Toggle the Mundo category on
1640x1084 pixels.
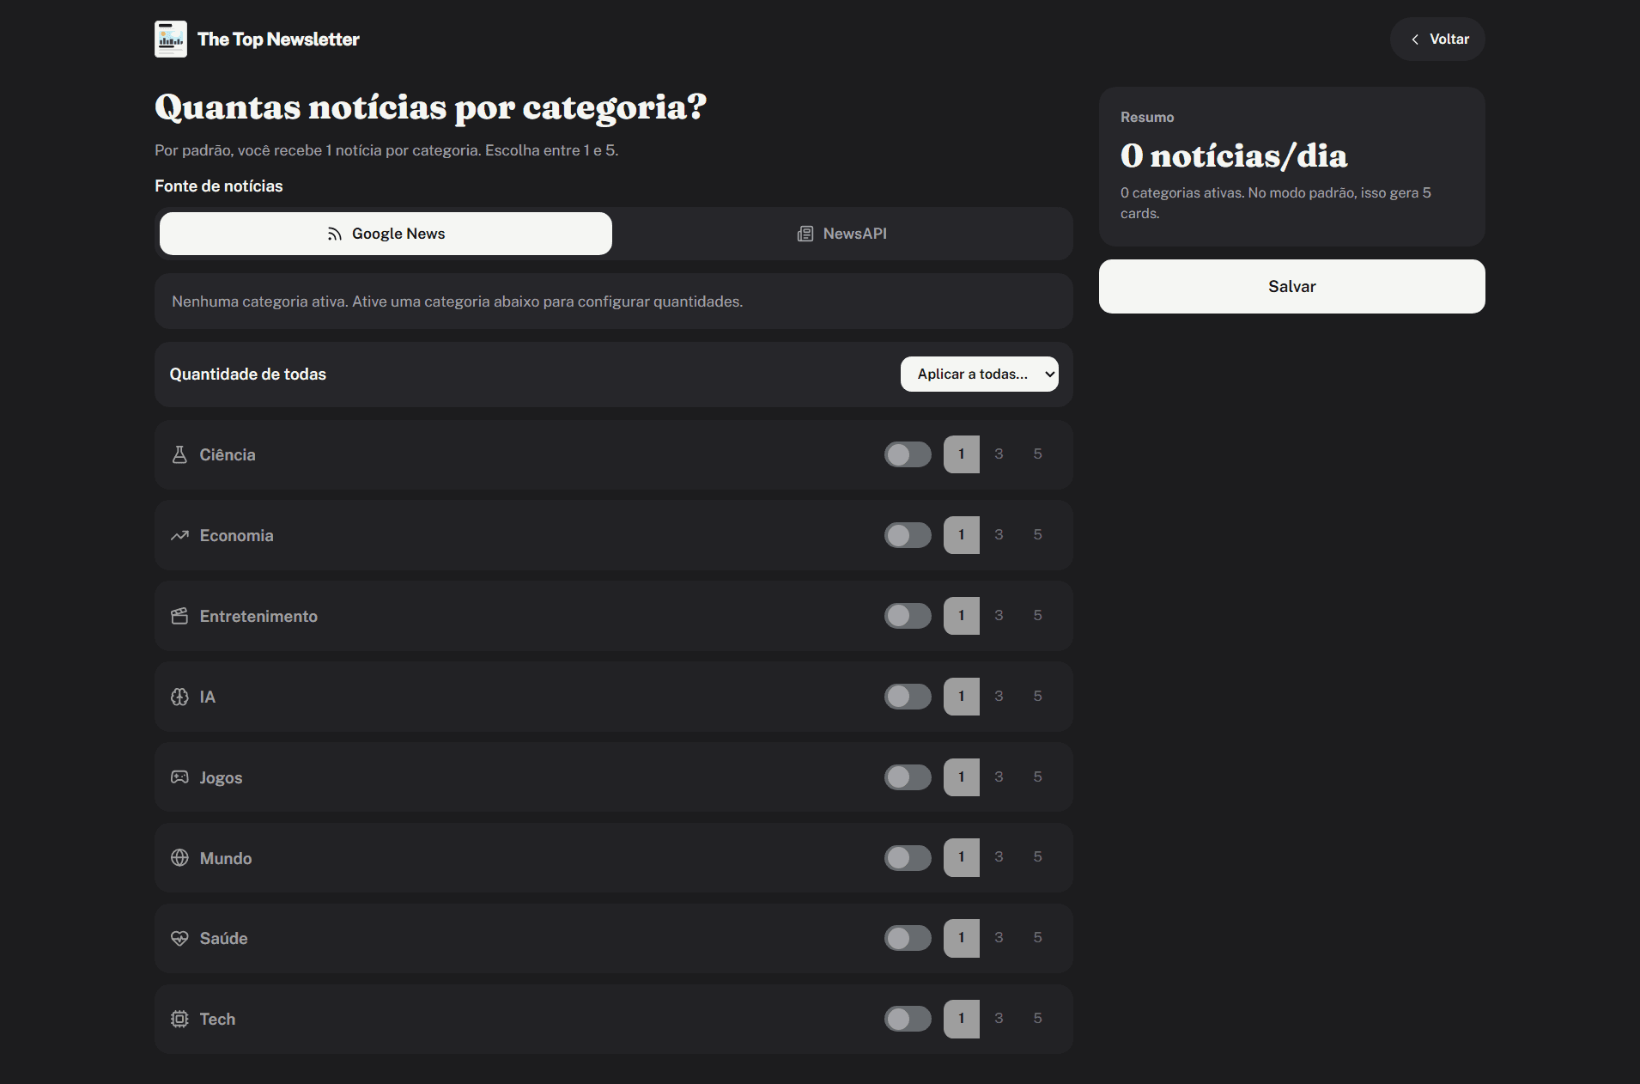coord(908,858)
